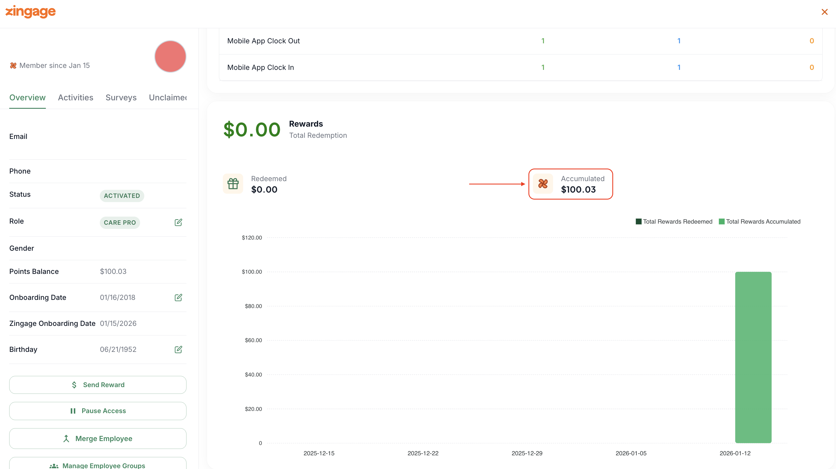Edit the Onboarding Date with the pencil icon
The image size is (836, 469).
[178, 297]
